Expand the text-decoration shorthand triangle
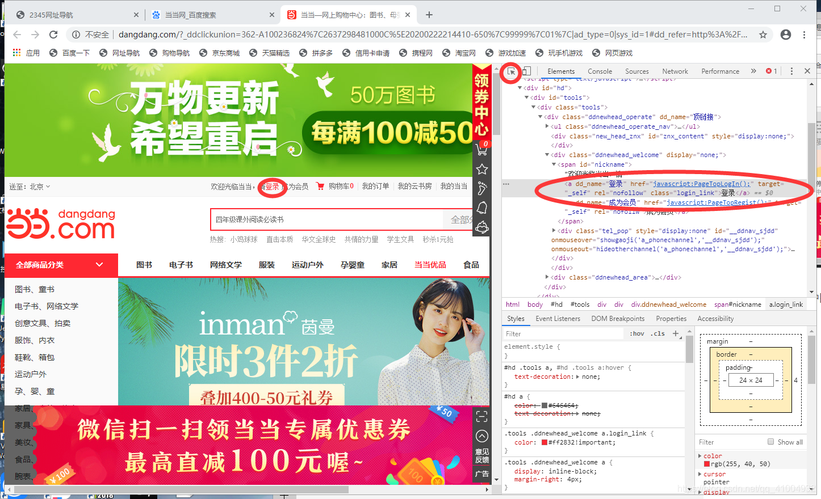Viewport: 821px width, 499px height. [x=578, y=377]
